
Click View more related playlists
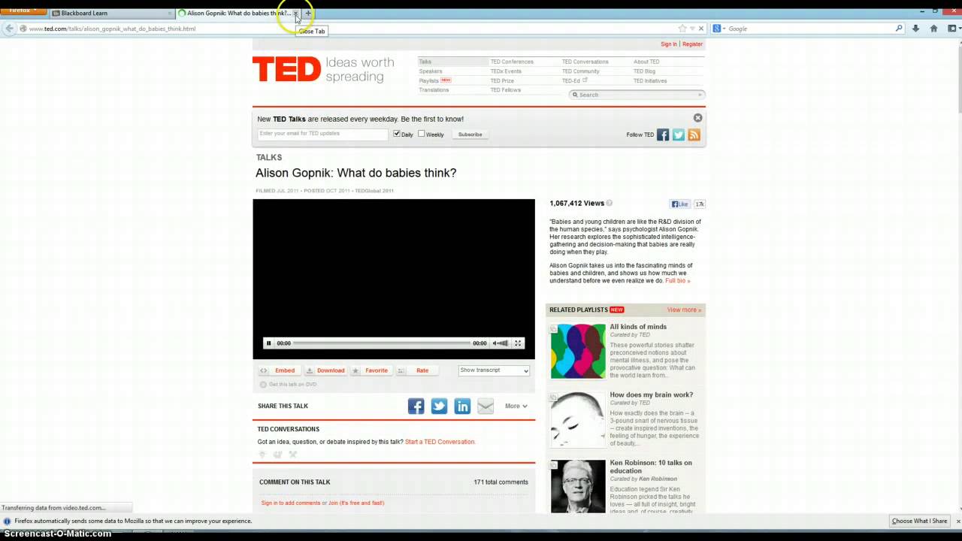point(684,310)
